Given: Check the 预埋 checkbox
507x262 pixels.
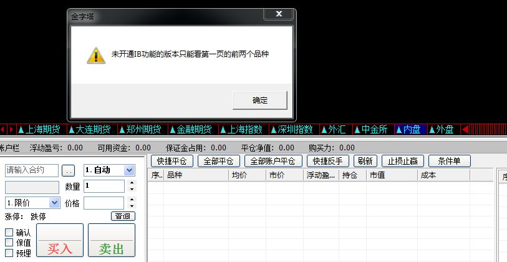Looking at the screenshot, I should pyautogui.click(x=9, y=253).
